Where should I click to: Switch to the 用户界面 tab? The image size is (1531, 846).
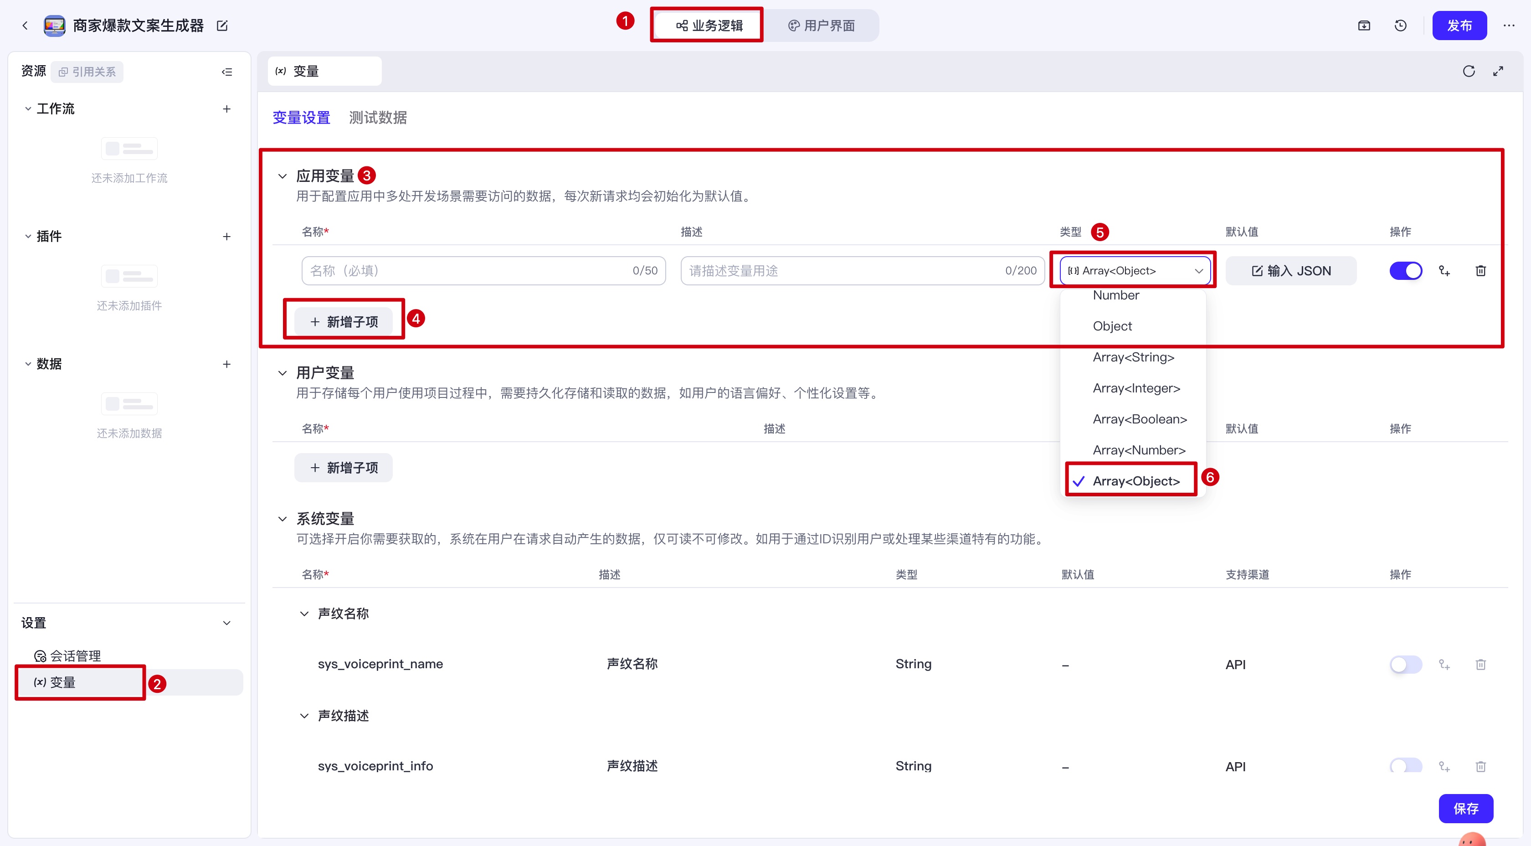(x=822, y=26)
